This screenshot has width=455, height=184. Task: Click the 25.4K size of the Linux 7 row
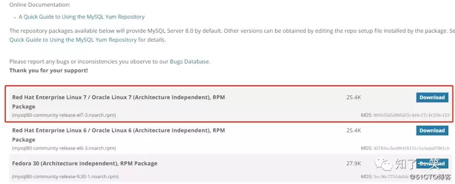(354, 97)
